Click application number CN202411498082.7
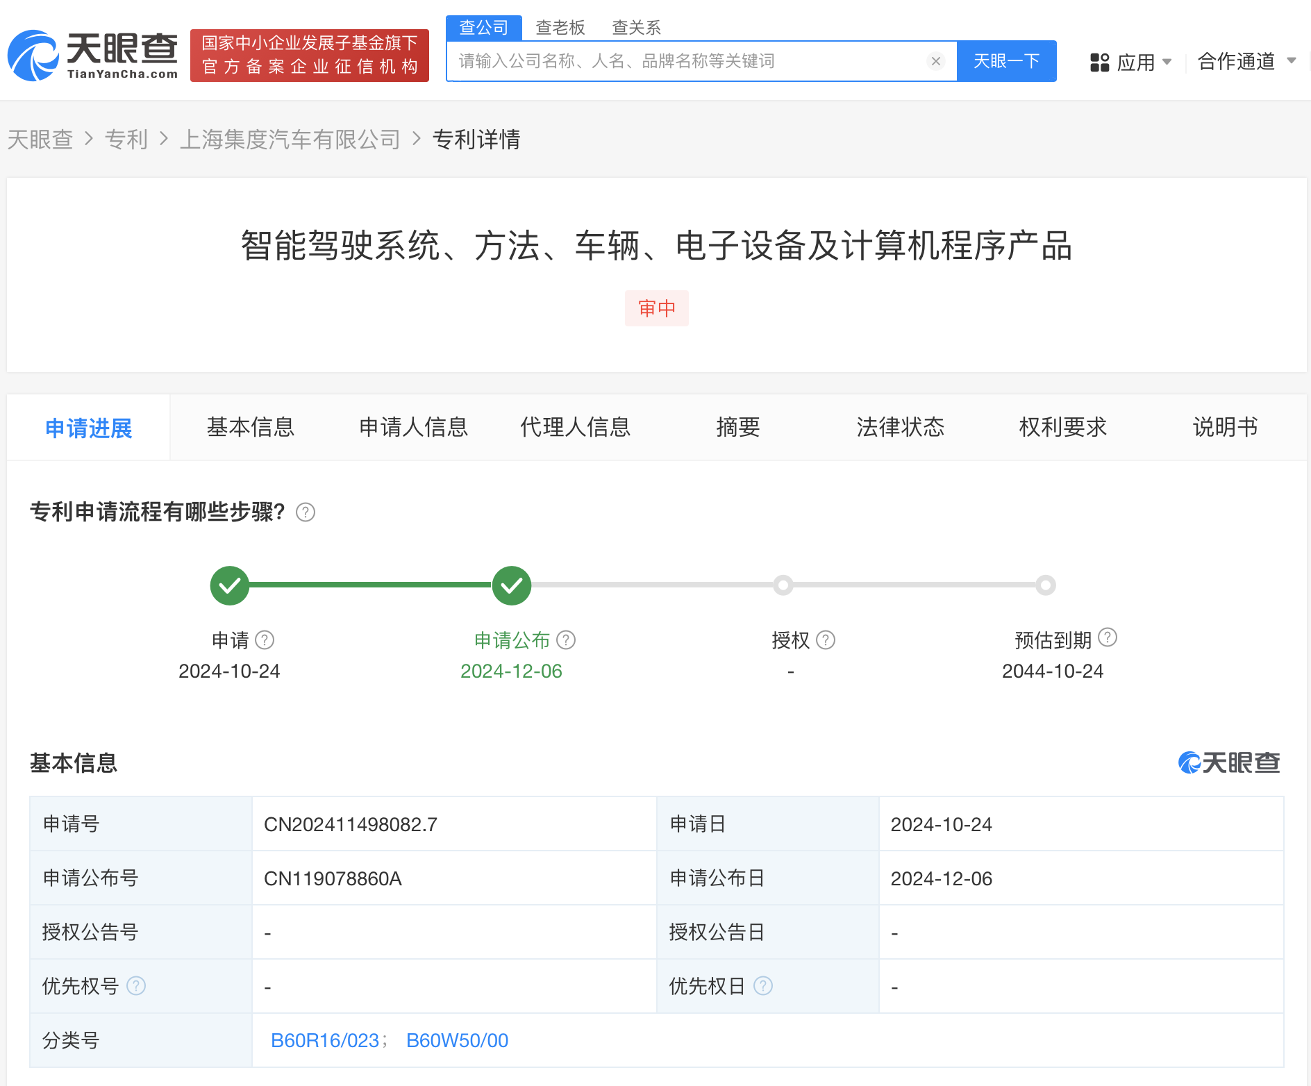This screenshot has width=1311, height=1086. (351, 824)
